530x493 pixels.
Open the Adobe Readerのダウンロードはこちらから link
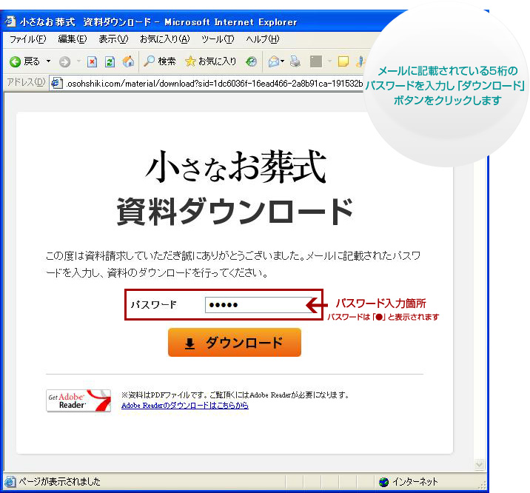pyautogui.click(x=185, y=405)
